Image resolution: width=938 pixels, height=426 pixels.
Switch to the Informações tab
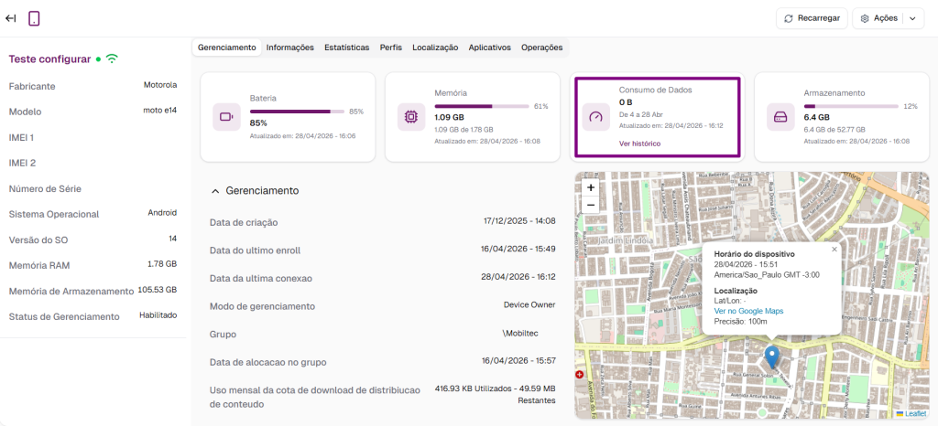click(x=289, y=47)
